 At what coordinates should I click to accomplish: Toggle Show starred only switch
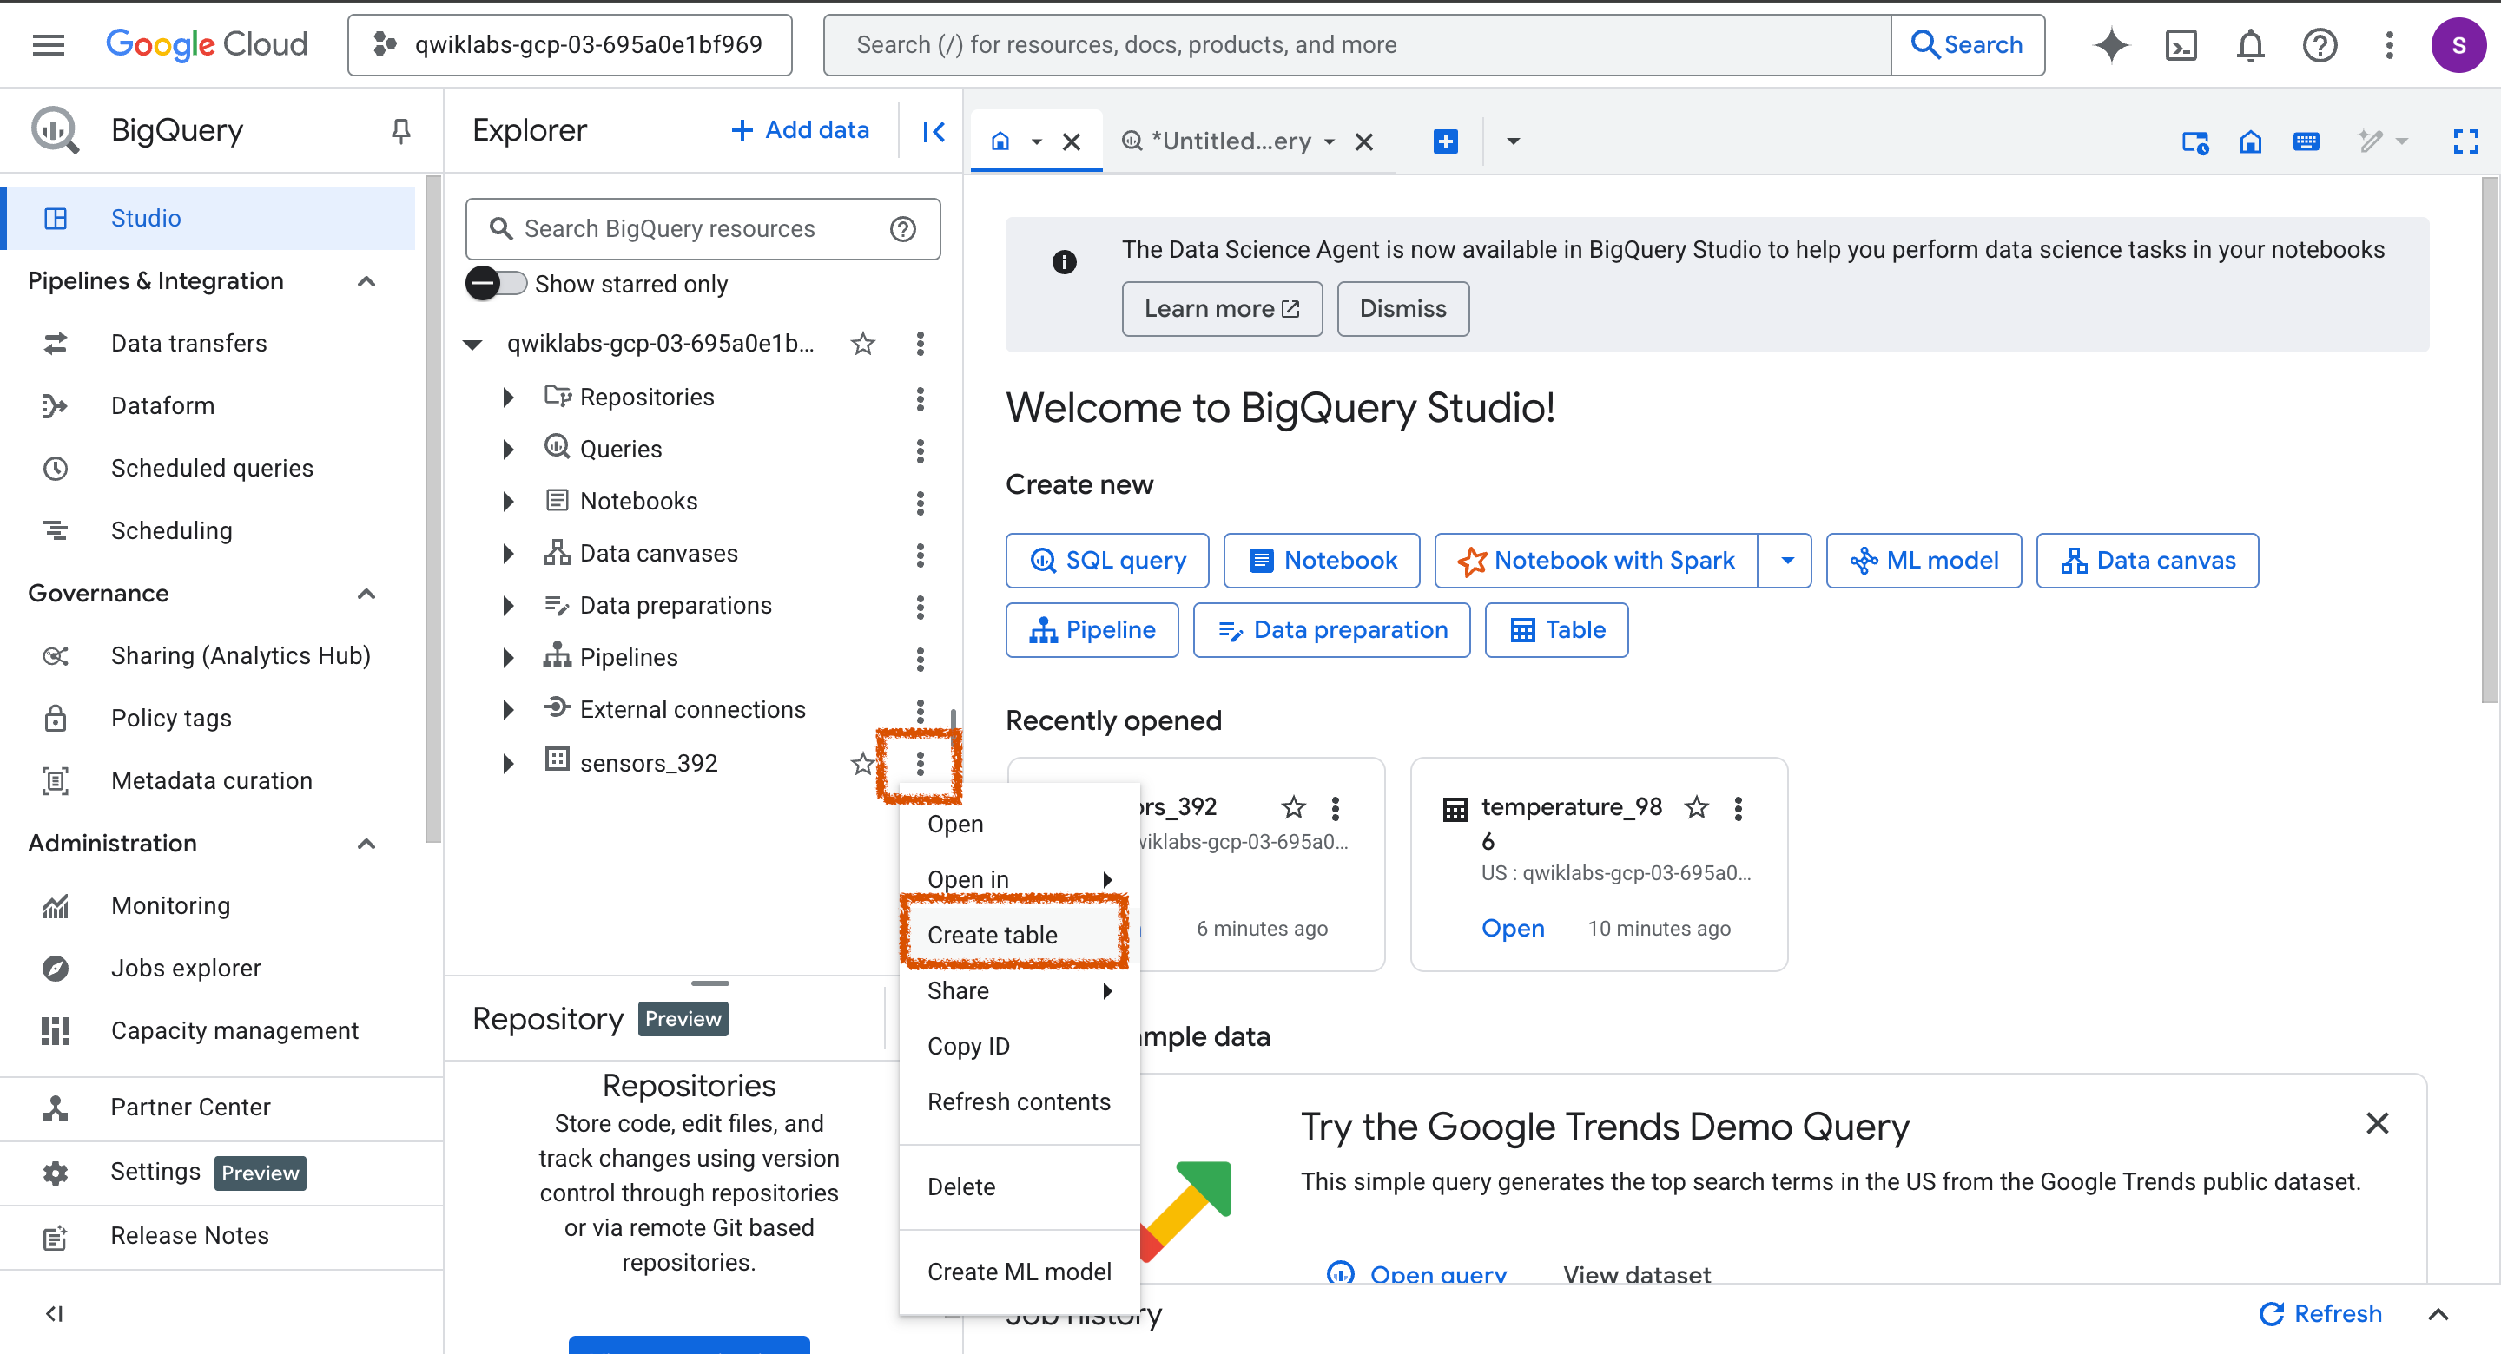496,284
